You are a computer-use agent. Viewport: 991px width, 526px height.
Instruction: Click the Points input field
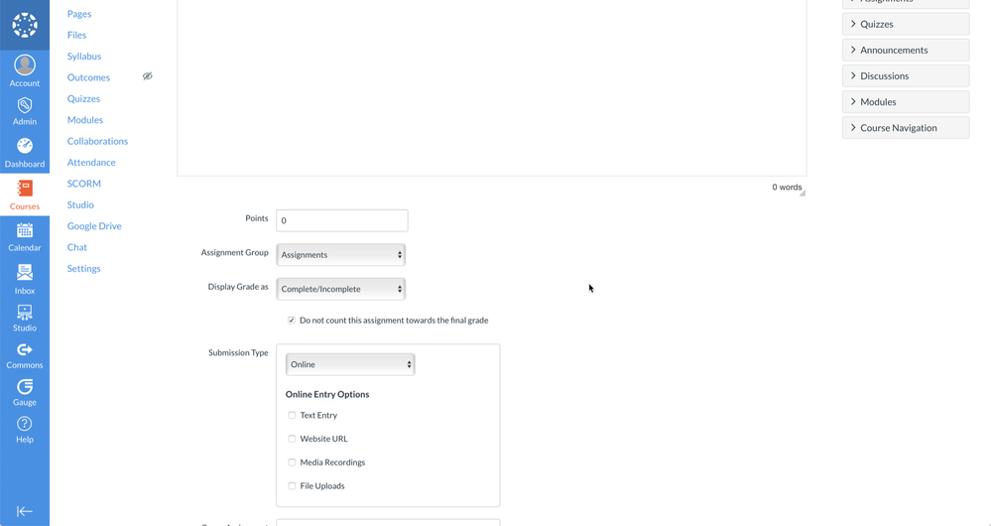click(341, 220)
